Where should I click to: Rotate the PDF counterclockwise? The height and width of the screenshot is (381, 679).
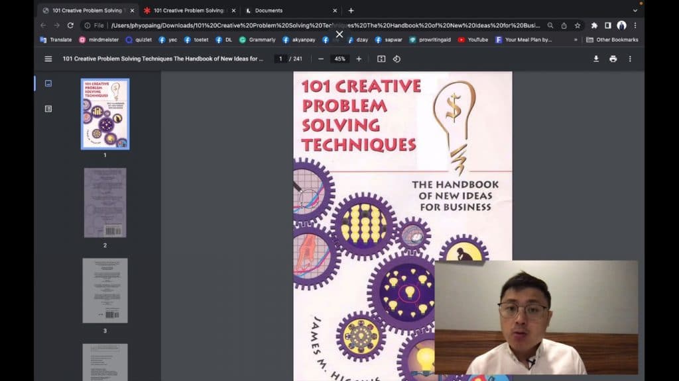(x=397, y=59)
